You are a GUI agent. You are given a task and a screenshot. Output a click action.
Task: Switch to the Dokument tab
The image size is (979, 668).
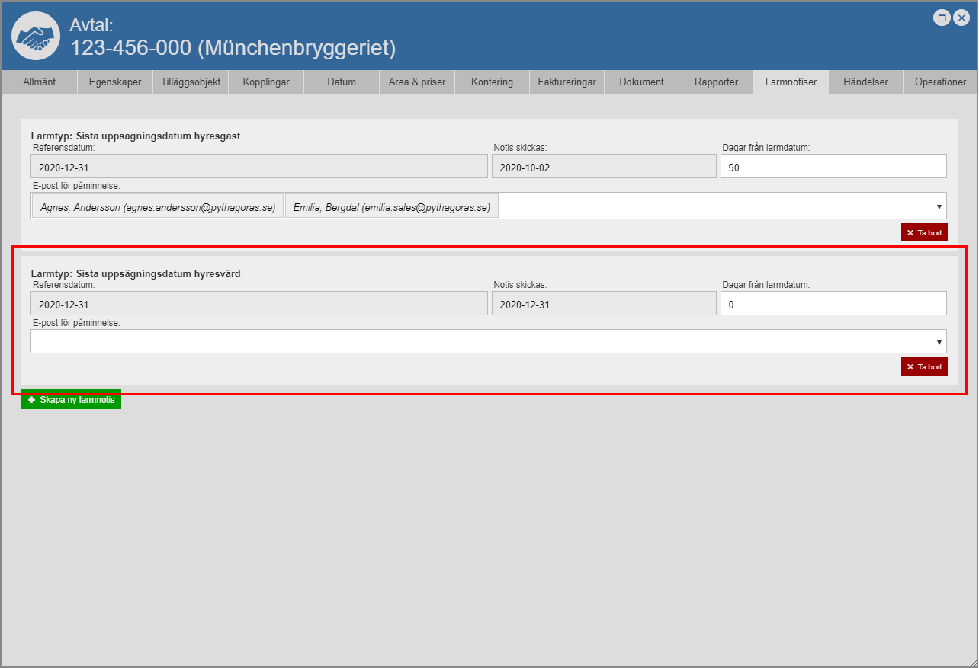click(641, 82)
